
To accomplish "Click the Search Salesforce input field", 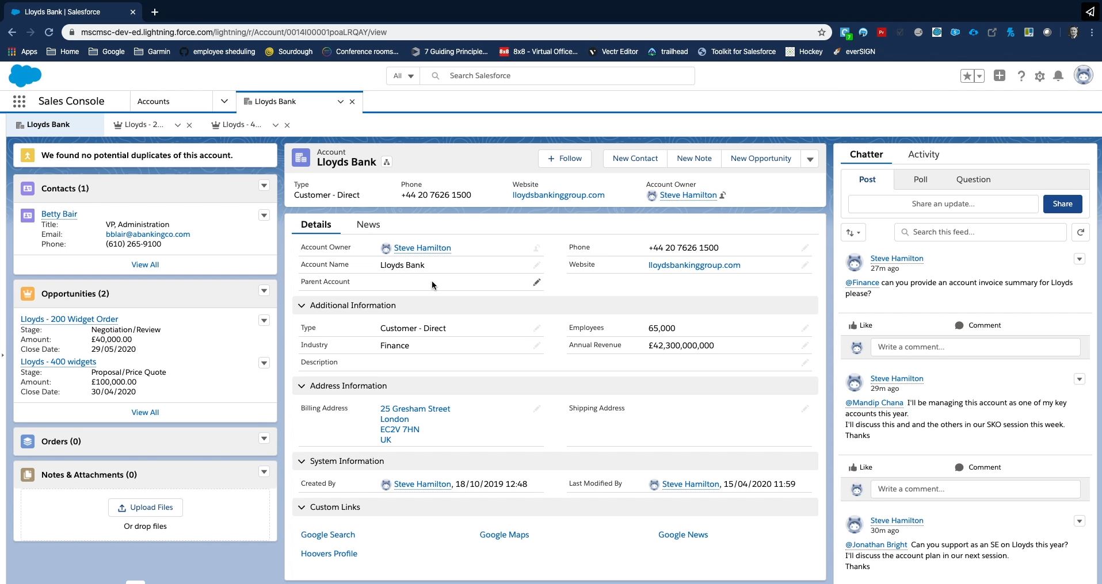I will pos(567,76).
